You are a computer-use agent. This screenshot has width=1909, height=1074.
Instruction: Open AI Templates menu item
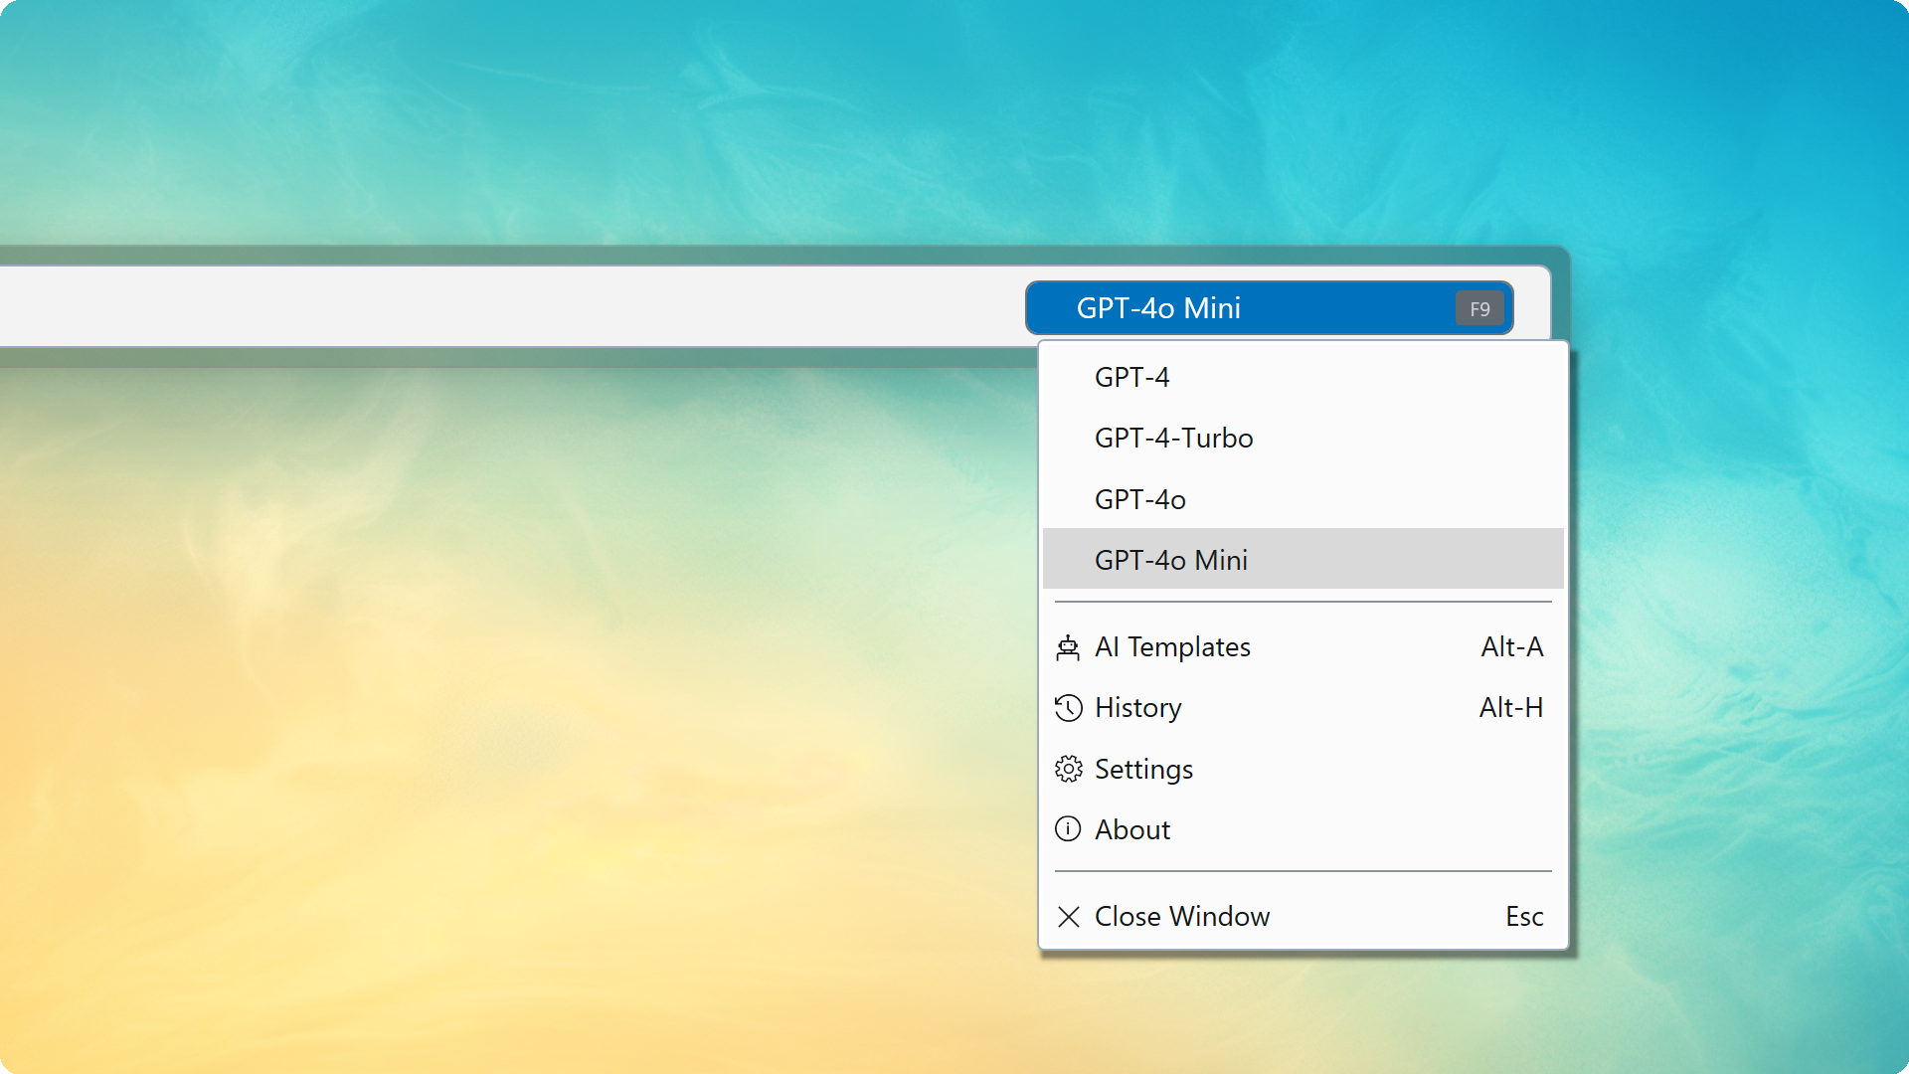[x=1302, y=647]
